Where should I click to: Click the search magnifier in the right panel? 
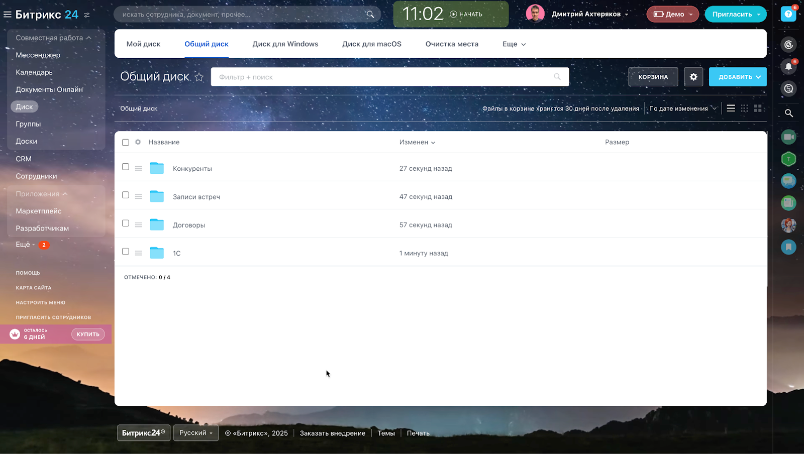tap(789, 113)
